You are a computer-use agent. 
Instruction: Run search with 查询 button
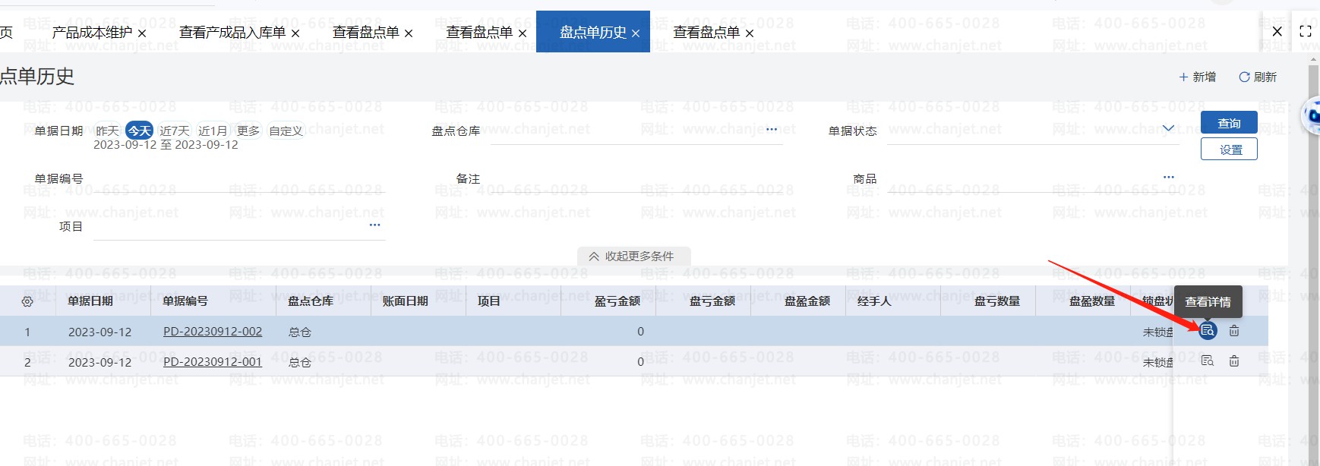[1229, 123]
